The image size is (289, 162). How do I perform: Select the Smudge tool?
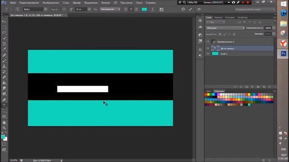(x=4, y=89)
